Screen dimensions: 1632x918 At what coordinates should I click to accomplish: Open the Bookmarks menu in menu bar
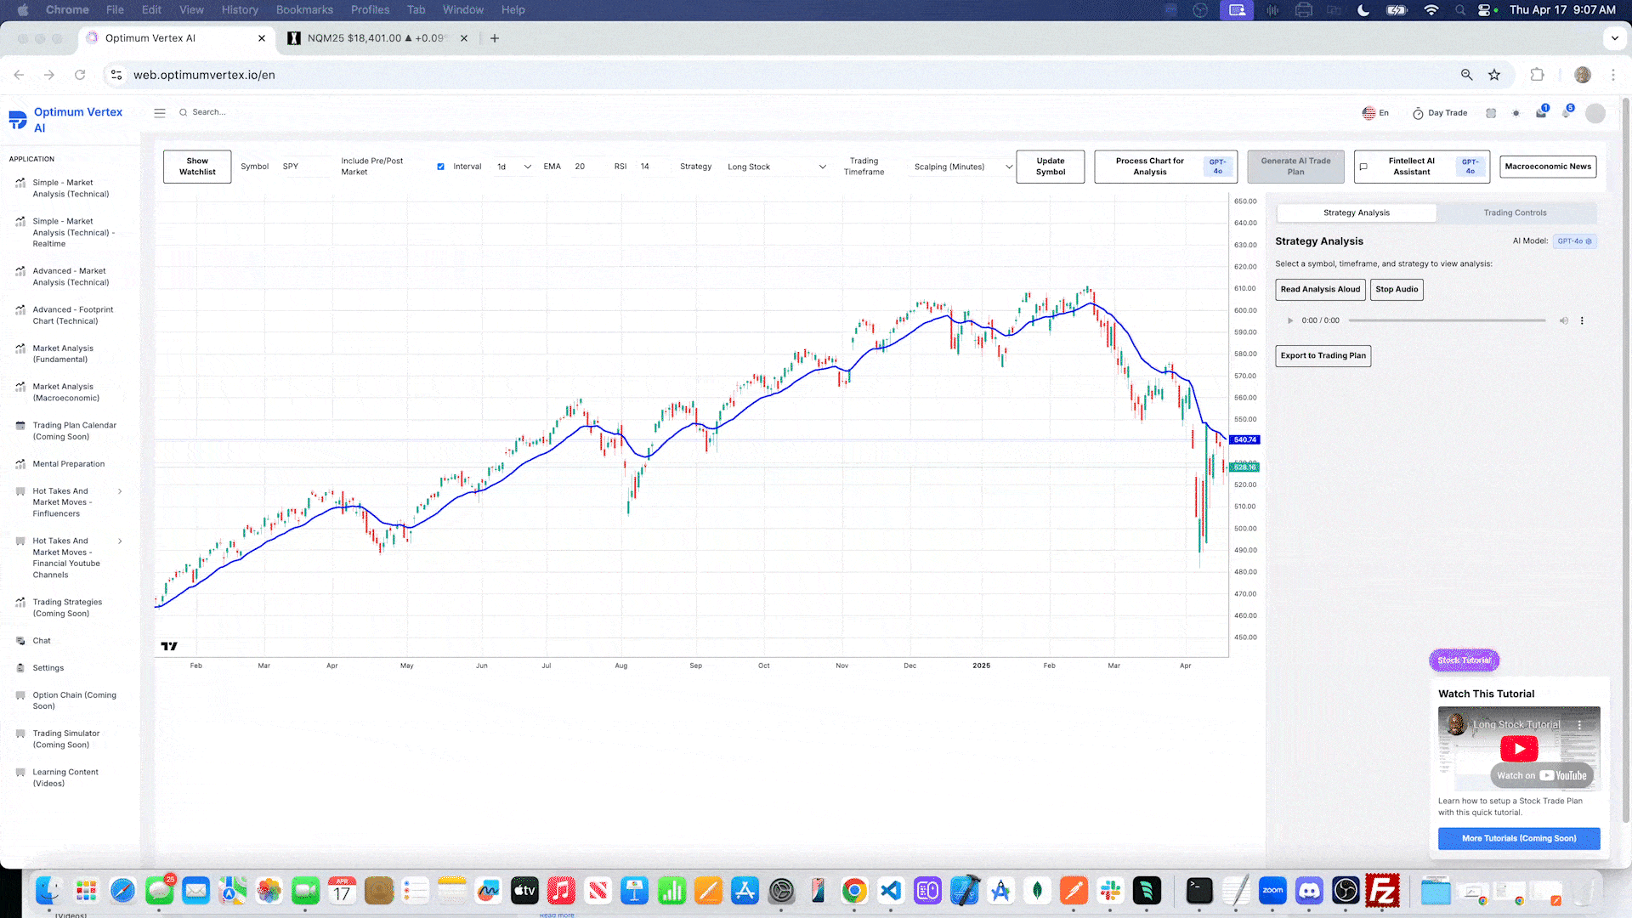[x=304, y=10]
